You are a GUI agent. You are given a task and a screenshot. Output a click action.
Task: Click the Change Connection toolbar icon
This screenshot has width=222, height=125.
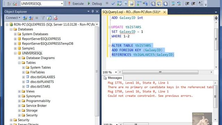15,3
